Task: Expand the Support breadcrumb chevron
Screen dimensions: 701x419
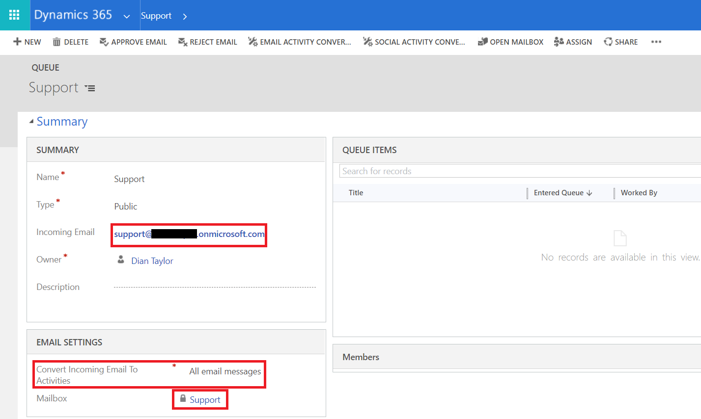Action: tap(185, 16)
